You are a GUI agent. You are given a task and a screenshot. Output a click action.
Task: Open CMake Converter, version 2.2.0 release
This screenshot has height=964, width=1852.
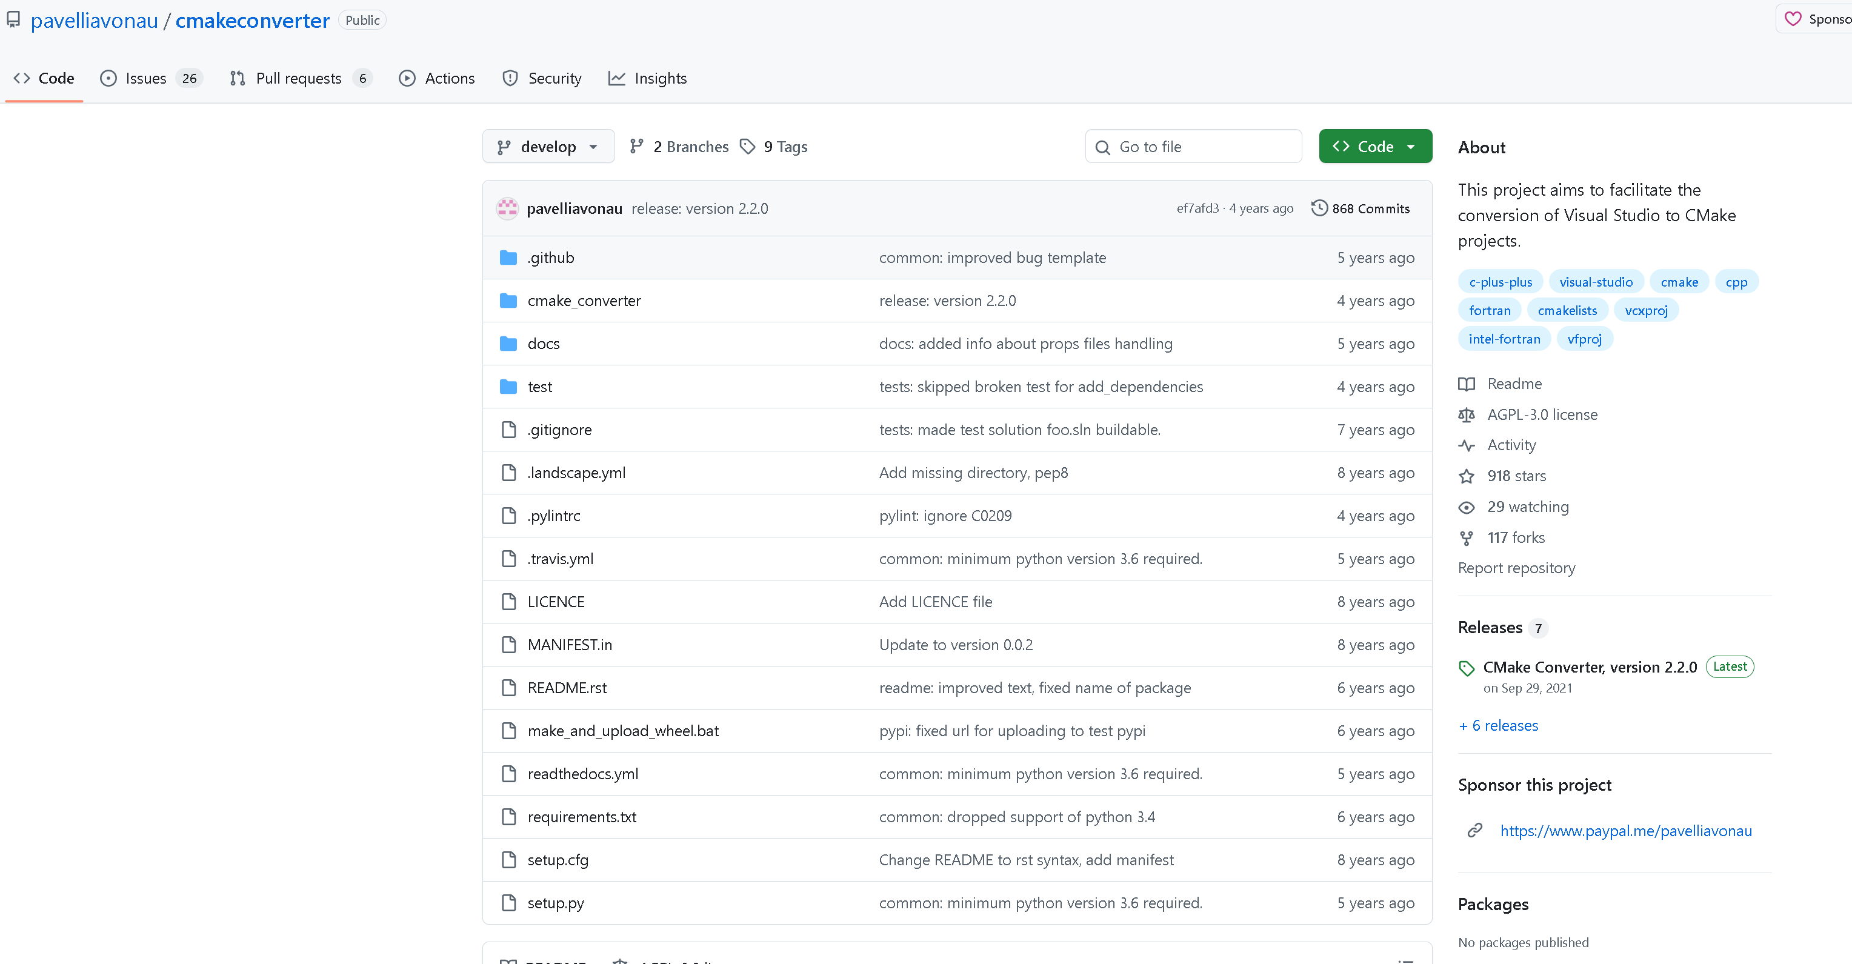1590,667
